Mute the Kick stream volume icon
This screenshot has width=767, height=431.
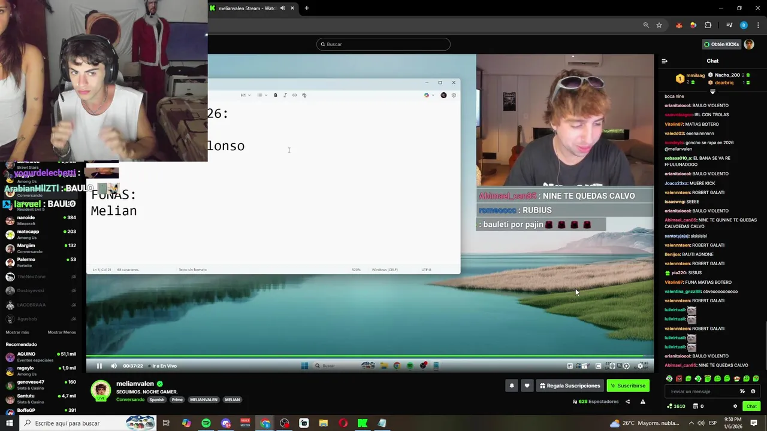click(114, 366)
